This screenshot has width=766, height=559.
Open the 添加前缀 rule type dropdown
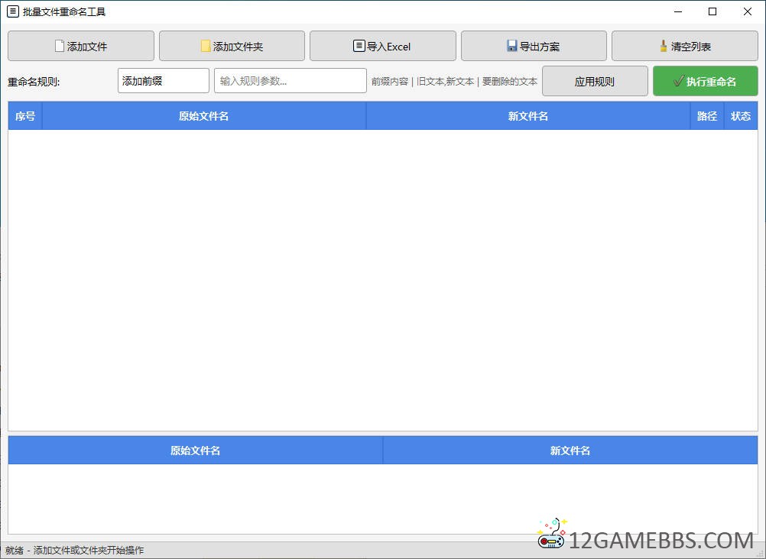click(163, 80)
